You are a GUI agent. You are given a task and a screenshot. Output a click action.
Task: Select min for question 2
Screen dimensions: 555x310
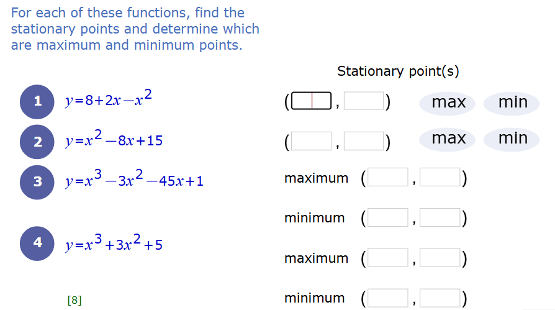pos(512,139)
